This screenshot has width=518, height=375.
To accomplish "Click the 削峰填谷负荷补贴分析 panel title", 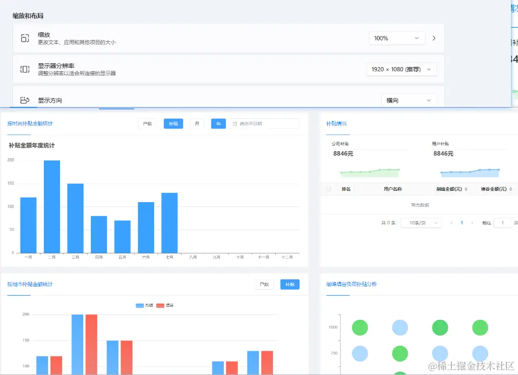I will click(351, 284).
